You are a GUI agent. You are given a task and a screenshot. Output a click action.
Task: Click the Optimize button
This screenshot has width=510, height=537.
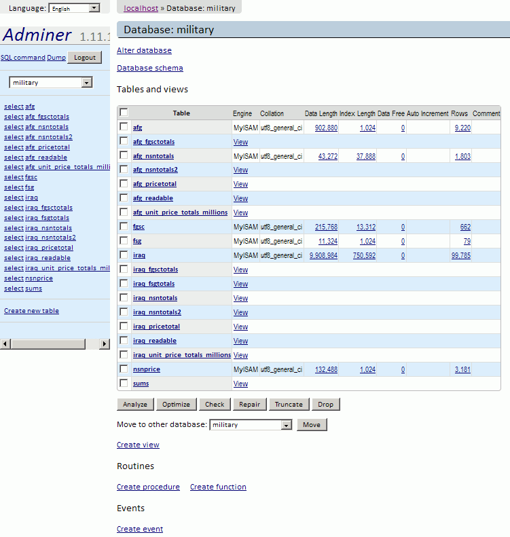pyautogui.click(x=176, y=404)
